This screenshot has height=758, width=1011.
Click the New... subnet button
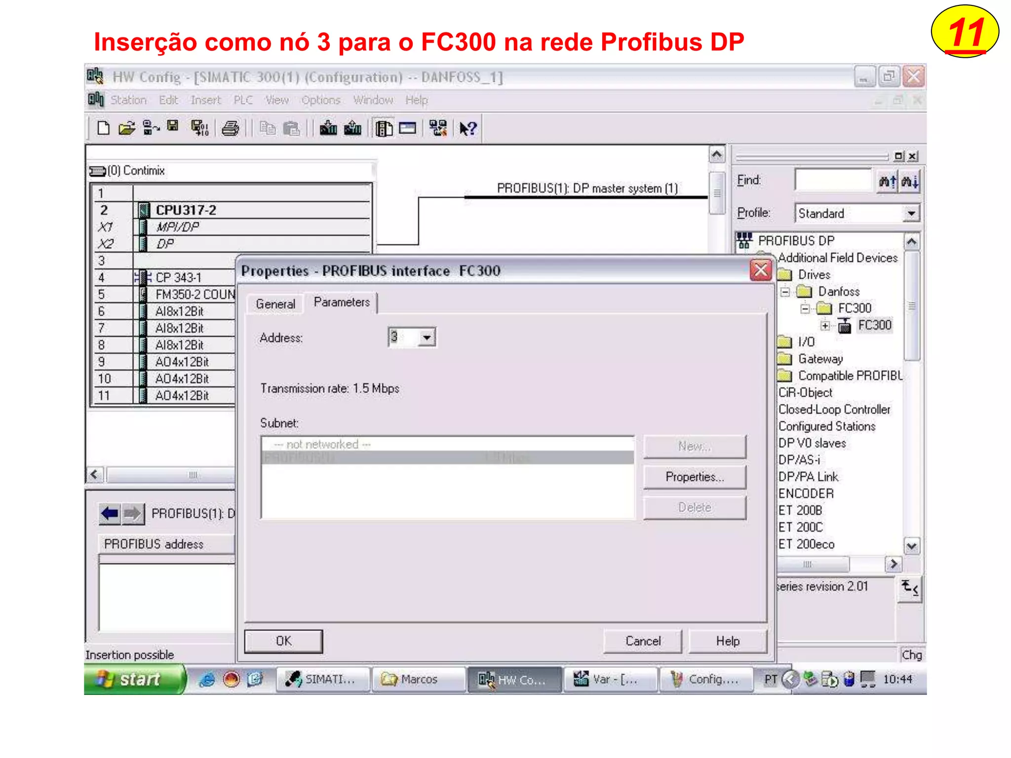click(x=695, y=446)
